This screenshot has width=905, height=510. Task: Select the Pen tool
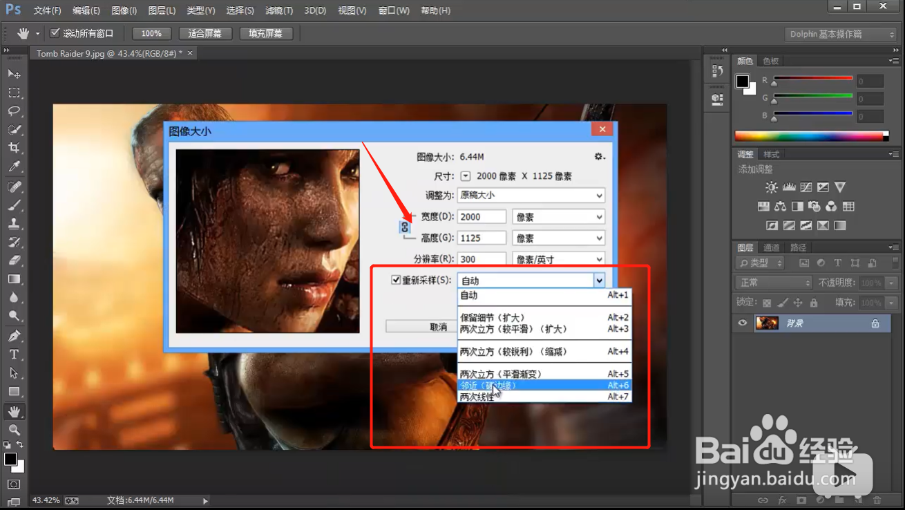[14, 336]
